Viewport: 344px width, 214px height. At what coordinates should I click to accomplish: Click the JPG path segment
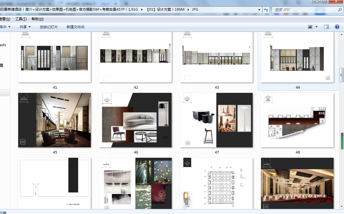click(x=195, y=10)
